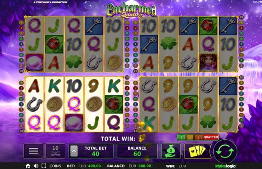This screenshot has width=262, height=169.
Task: Select payline 1 marker left of top reels
Action: coord(21,44)
